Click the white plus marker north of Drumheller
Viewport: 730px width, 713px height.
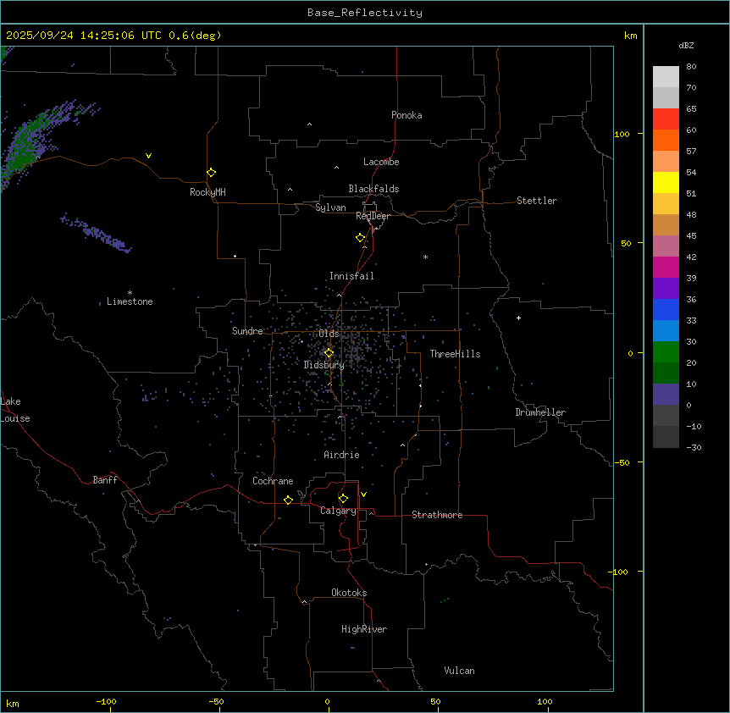coord(519,318)
